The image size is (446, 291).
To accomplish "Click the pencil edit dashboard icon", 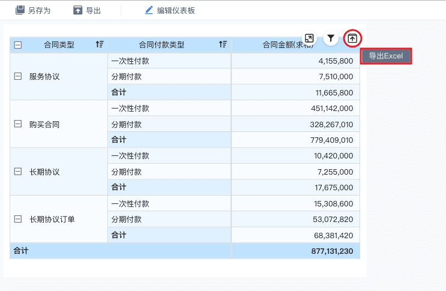I will click(x=149, y=10).
